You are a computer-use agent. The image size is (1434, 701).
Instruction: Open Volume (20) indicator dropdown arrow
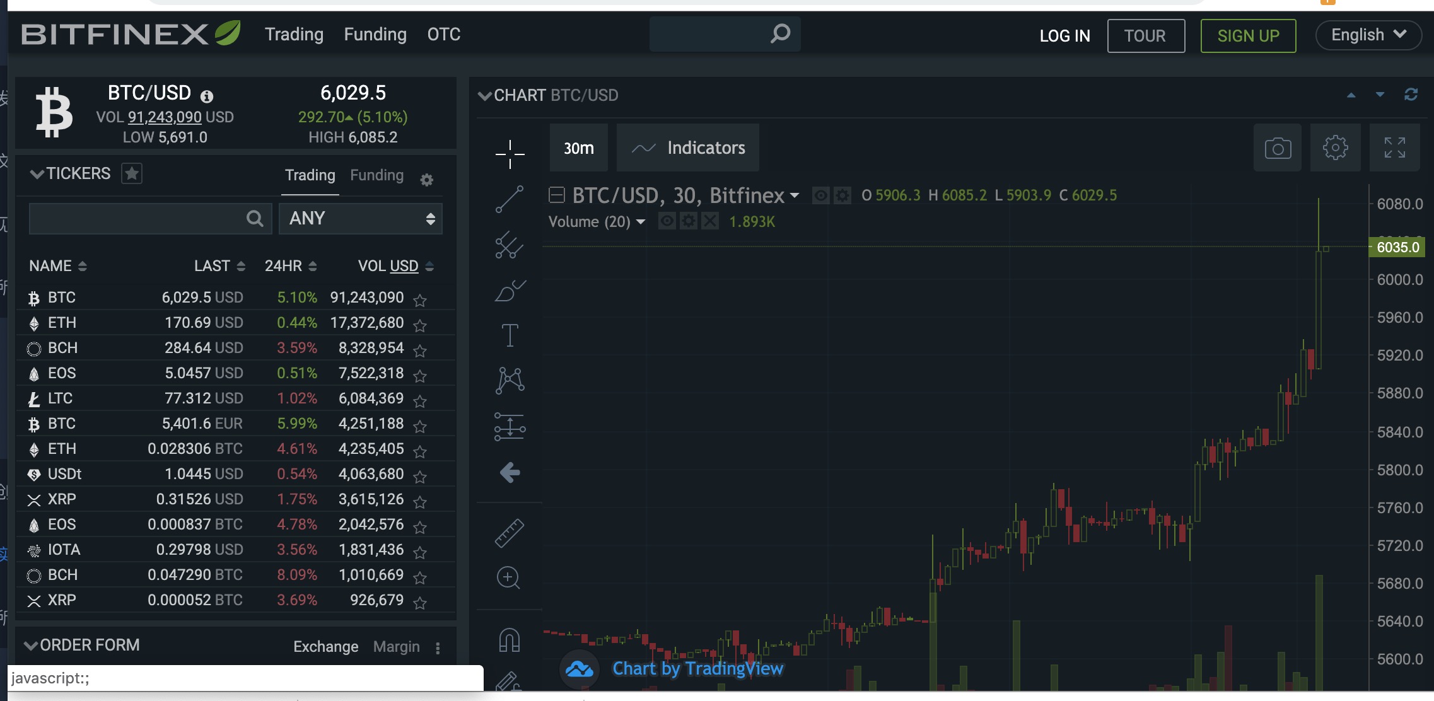click(x=641, y=222)
